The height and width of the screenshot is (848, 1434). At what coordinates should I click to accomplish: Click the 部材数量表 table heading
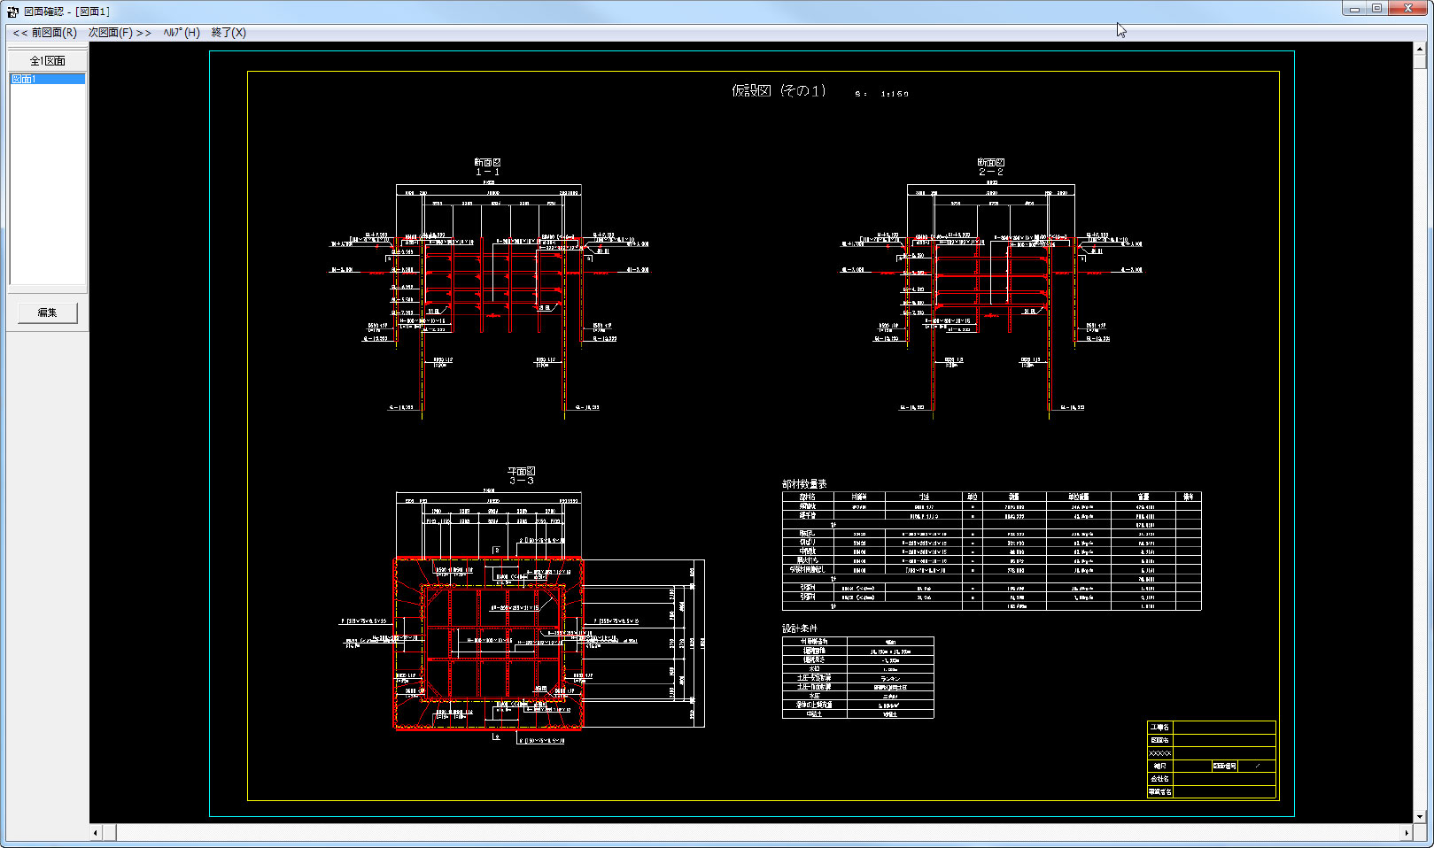(x=804, y=484)
